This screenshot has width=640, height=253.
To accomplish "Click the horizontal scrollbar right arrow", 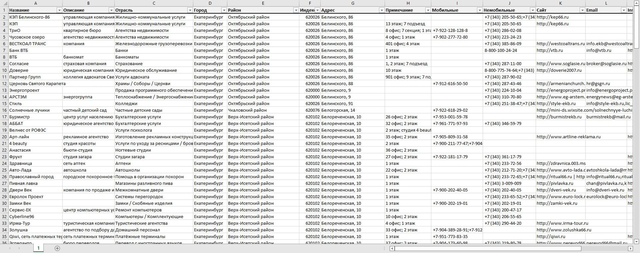I will click(x=630, y=248).
